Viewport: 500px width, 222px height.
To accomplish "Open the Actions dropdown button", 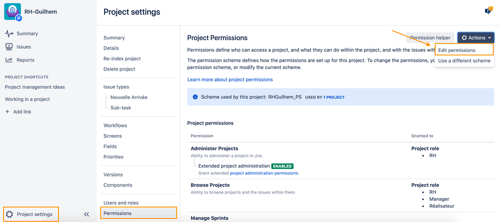I will 475,37.
